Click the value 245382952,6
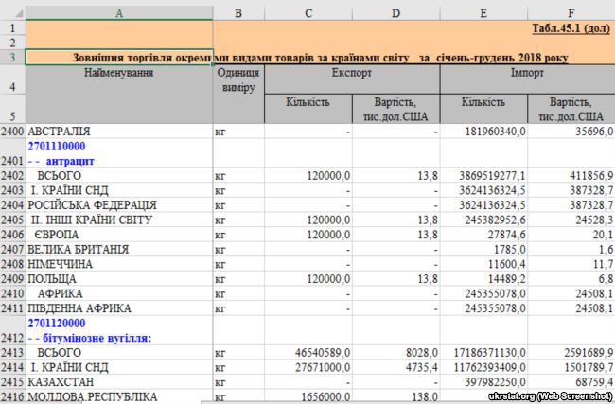The width and height of the screenshot is (615, 404). (x=483, y=220)
